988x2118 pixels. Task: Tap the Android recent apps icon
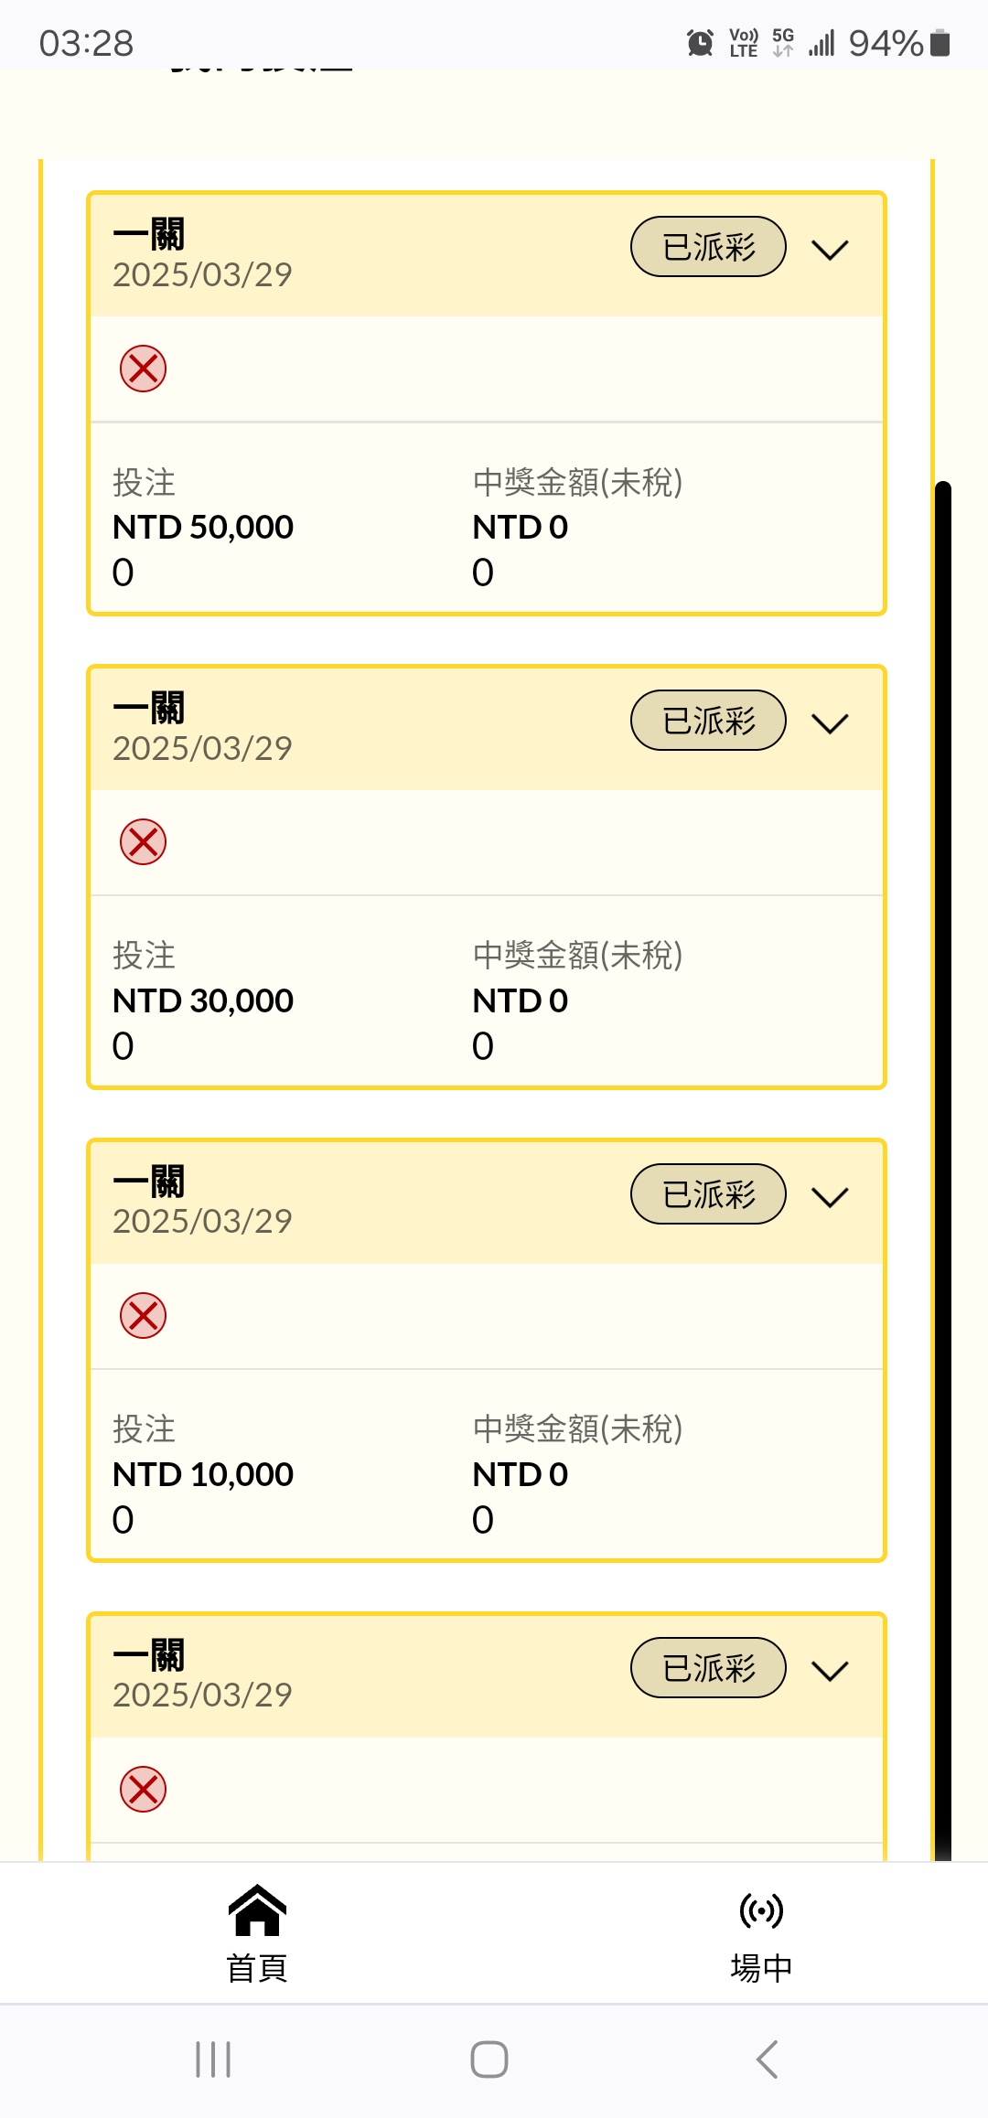tap(213, 2059)
